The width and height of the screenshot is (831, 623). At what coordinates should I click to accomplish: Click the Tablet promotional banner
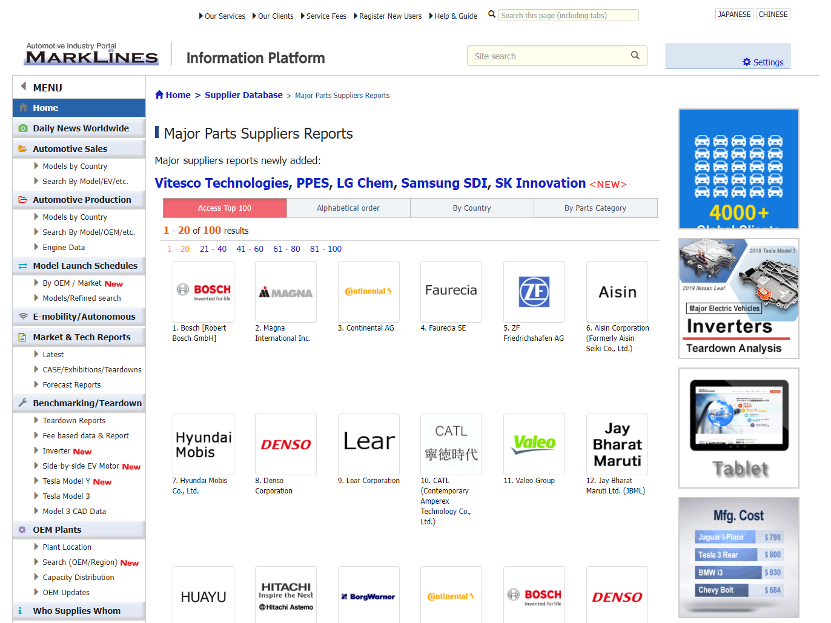pos(739,428)
